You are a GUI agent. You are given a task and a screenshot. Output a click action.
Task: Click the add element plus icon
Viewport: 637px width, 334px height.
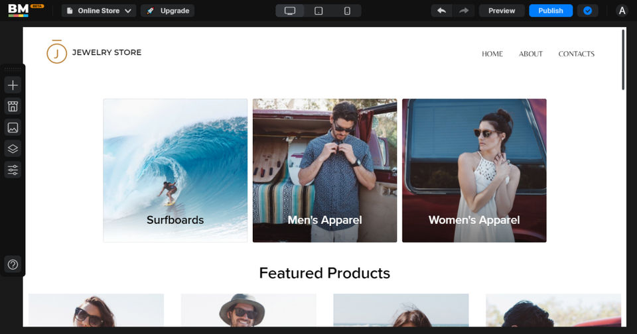click(13, 85)
